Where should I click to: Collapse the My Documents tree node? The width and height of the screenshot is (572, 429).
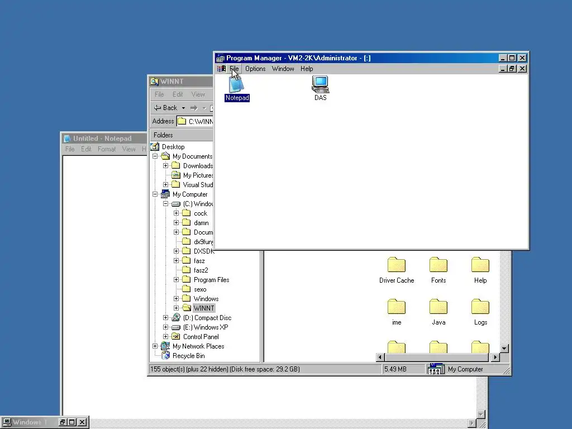[155, 156]
